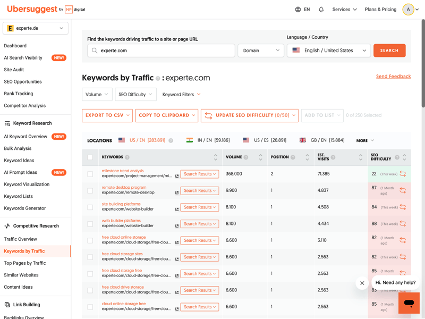Click the info icon beside Keywords header
Screen dimensions: 425x319
coord(127,157)
